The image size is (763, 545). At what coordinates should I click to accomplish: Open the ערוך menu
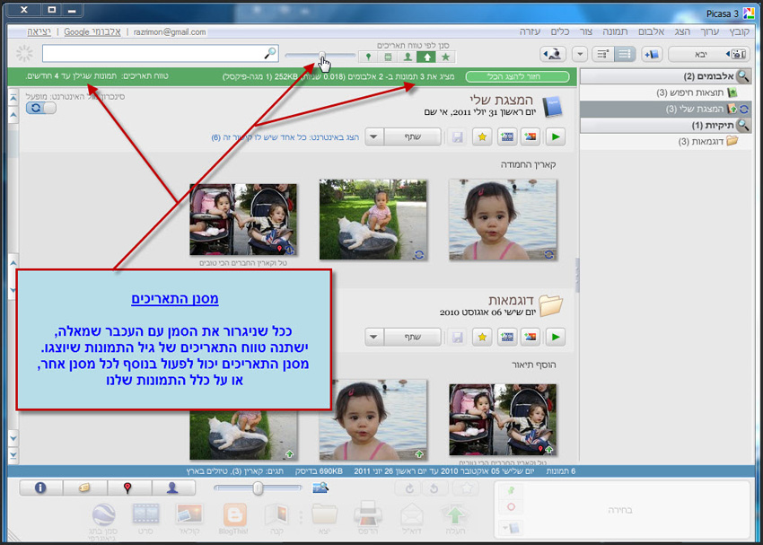709,31
